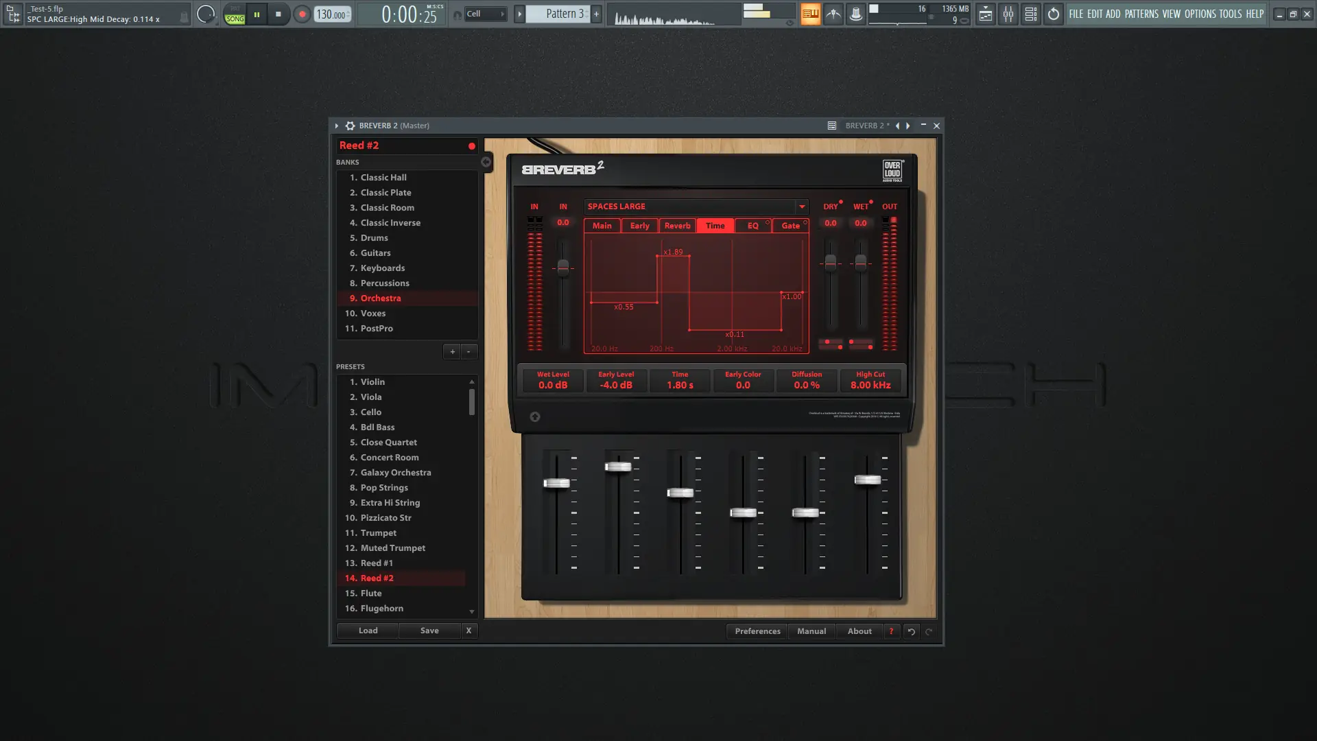
Task: Open the Channel rack icon
Action: [x=1031, y=14]
